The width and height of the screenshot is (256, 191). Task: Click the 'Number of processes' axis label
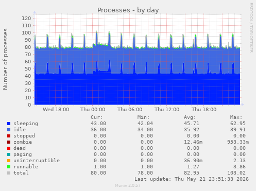pos(6,59)
